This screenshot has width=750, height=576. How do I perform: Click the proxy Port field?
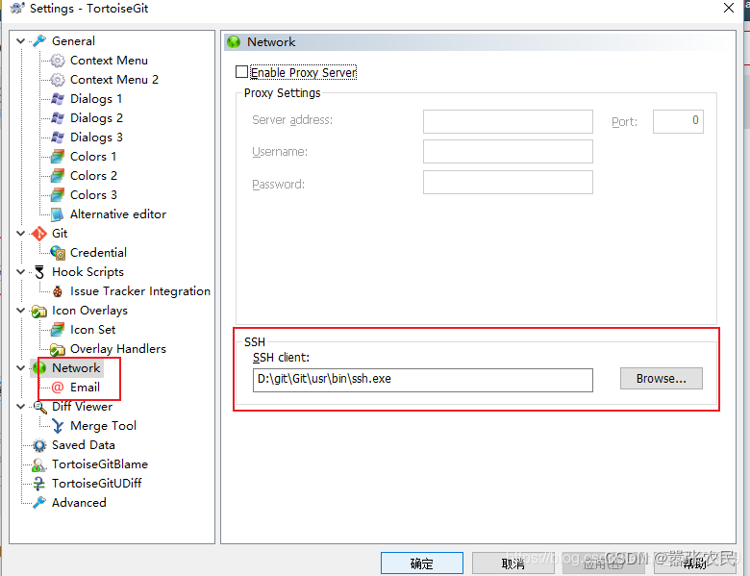point(678,121)
